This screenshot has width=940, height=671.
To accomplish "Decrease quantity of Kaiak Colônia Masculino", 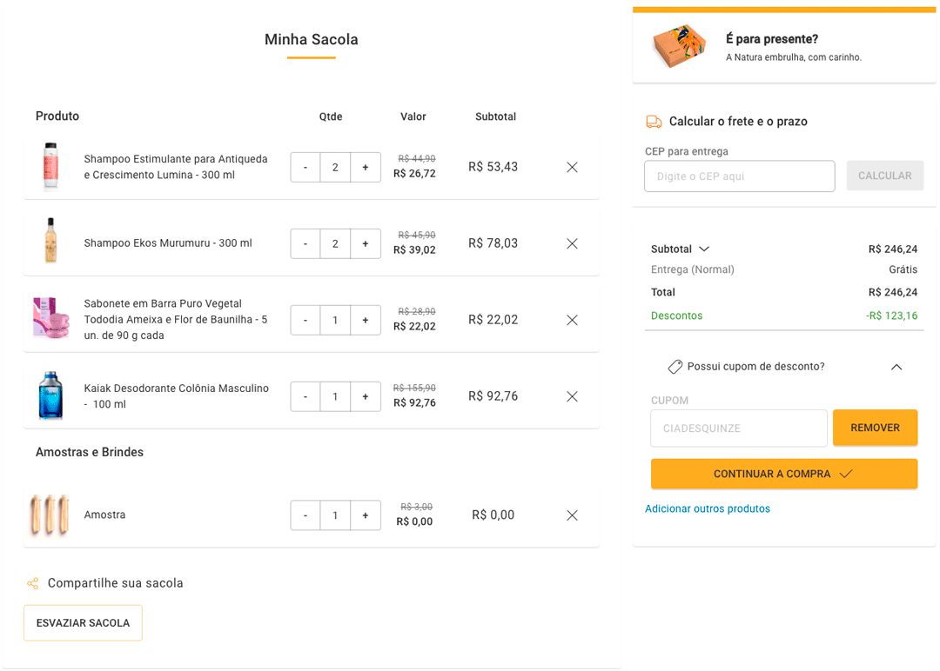I will tap(305, 396).
